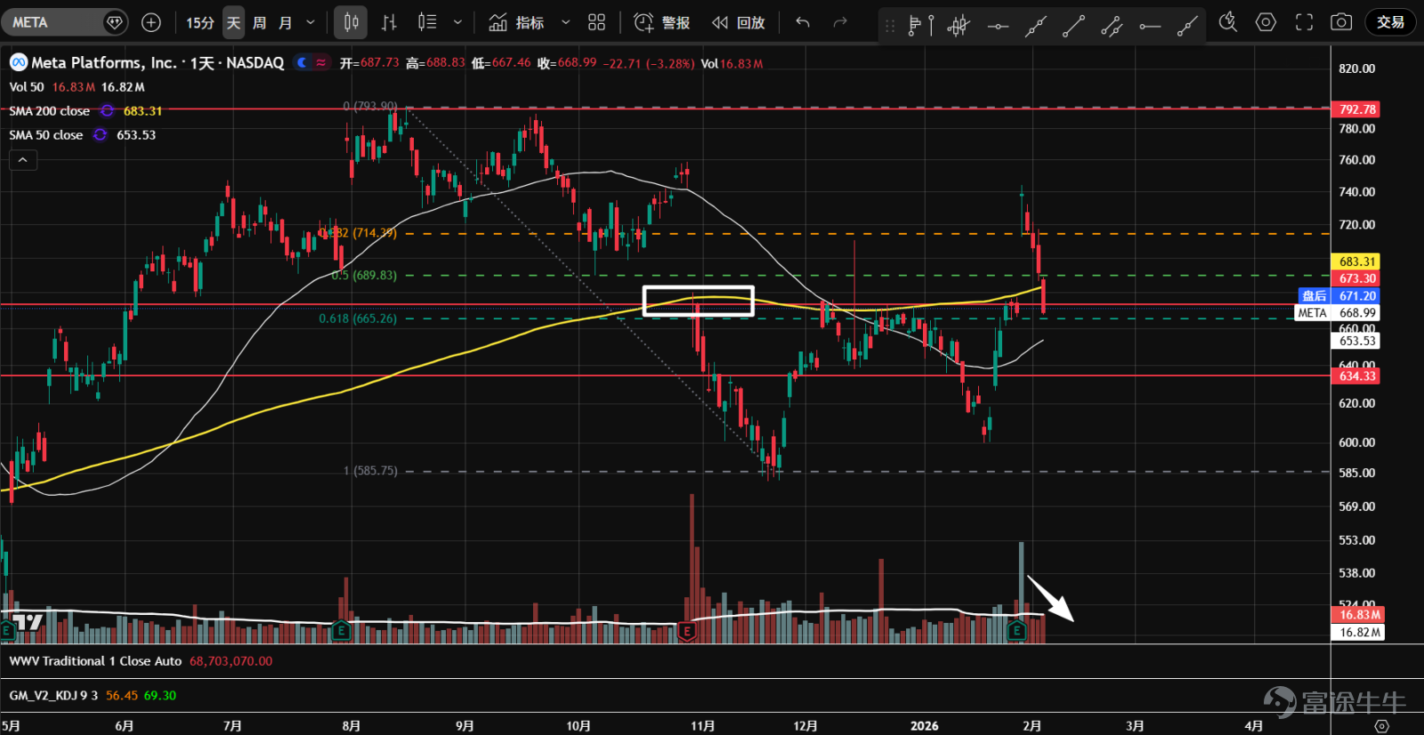Image resolution: width=1424 pixels, height=735 pixels.
Task: Click the late-January earnings E marker
Action: [1016, 632]
